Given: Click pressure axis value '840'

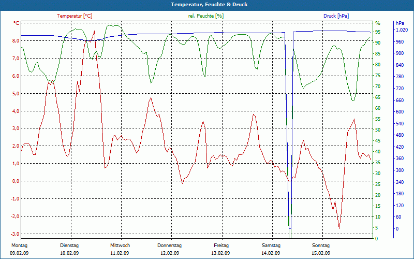Looking at the screenshot, I should coord(400,65).
